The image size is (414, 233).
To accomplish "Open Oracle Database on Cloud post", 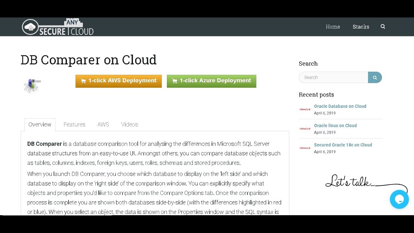I will (340, 106).
